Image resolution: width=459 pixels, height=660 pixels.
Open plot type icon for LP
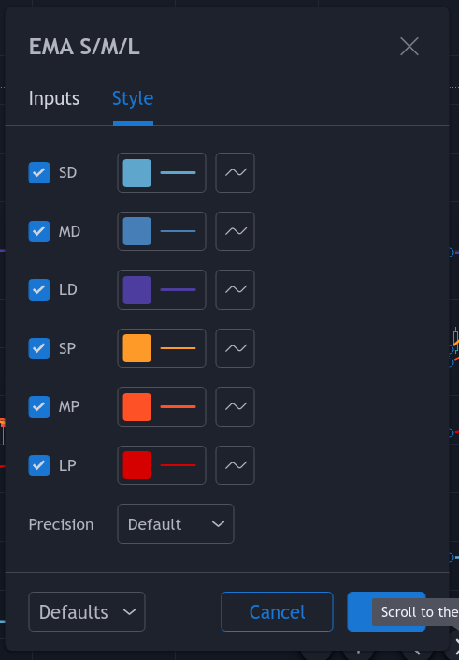(x=235, y=465)
